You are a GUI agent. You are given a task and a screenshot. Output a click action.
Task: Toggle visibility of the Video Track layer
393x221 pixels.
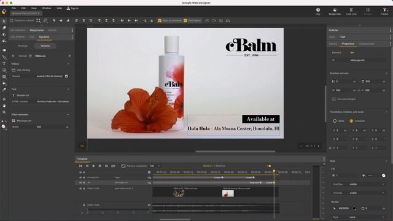pyautogui.click(x=80, y=188)
